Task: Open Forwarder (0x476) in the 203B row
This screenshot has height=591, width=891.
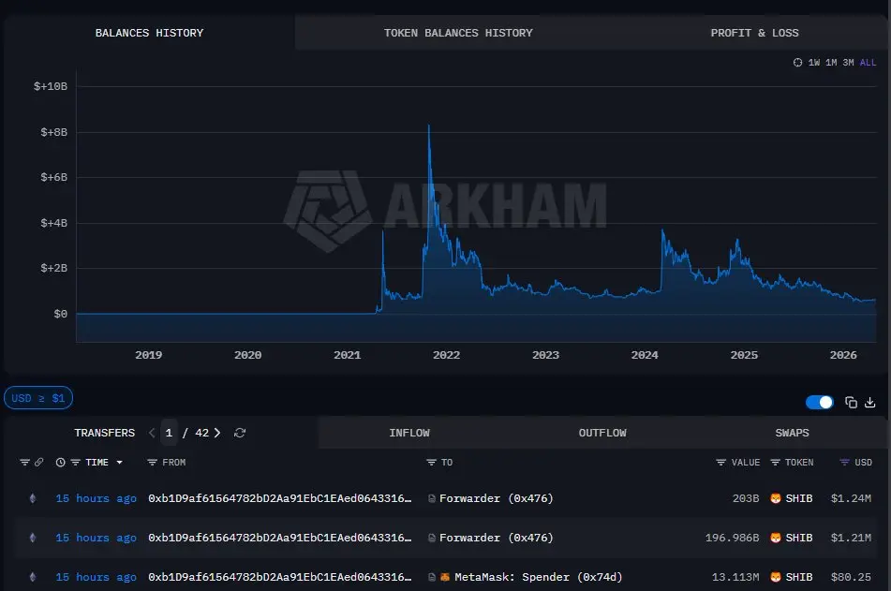Action: click(x=496, y=498)
